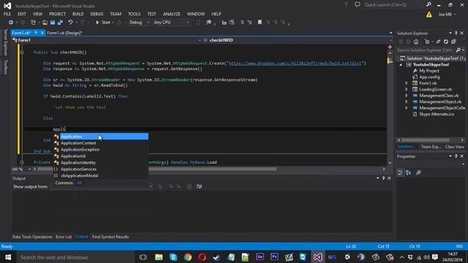Switch to Find Symbol Results tab
This screenshot has width=468, height=263.
tap(110, 237)
